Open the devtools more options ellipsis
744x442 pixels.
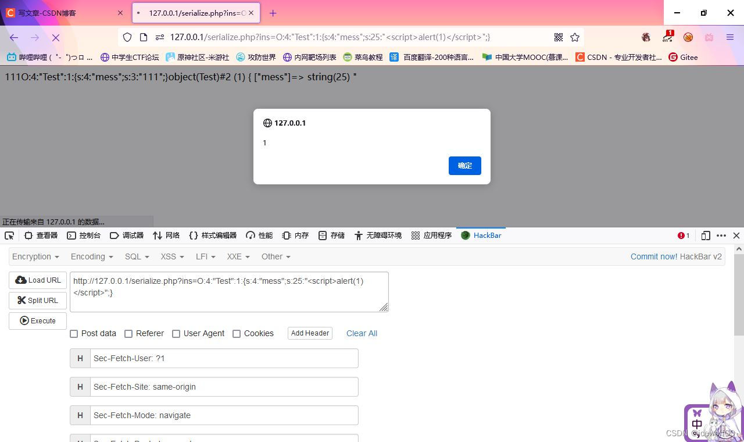pos(721,236)
